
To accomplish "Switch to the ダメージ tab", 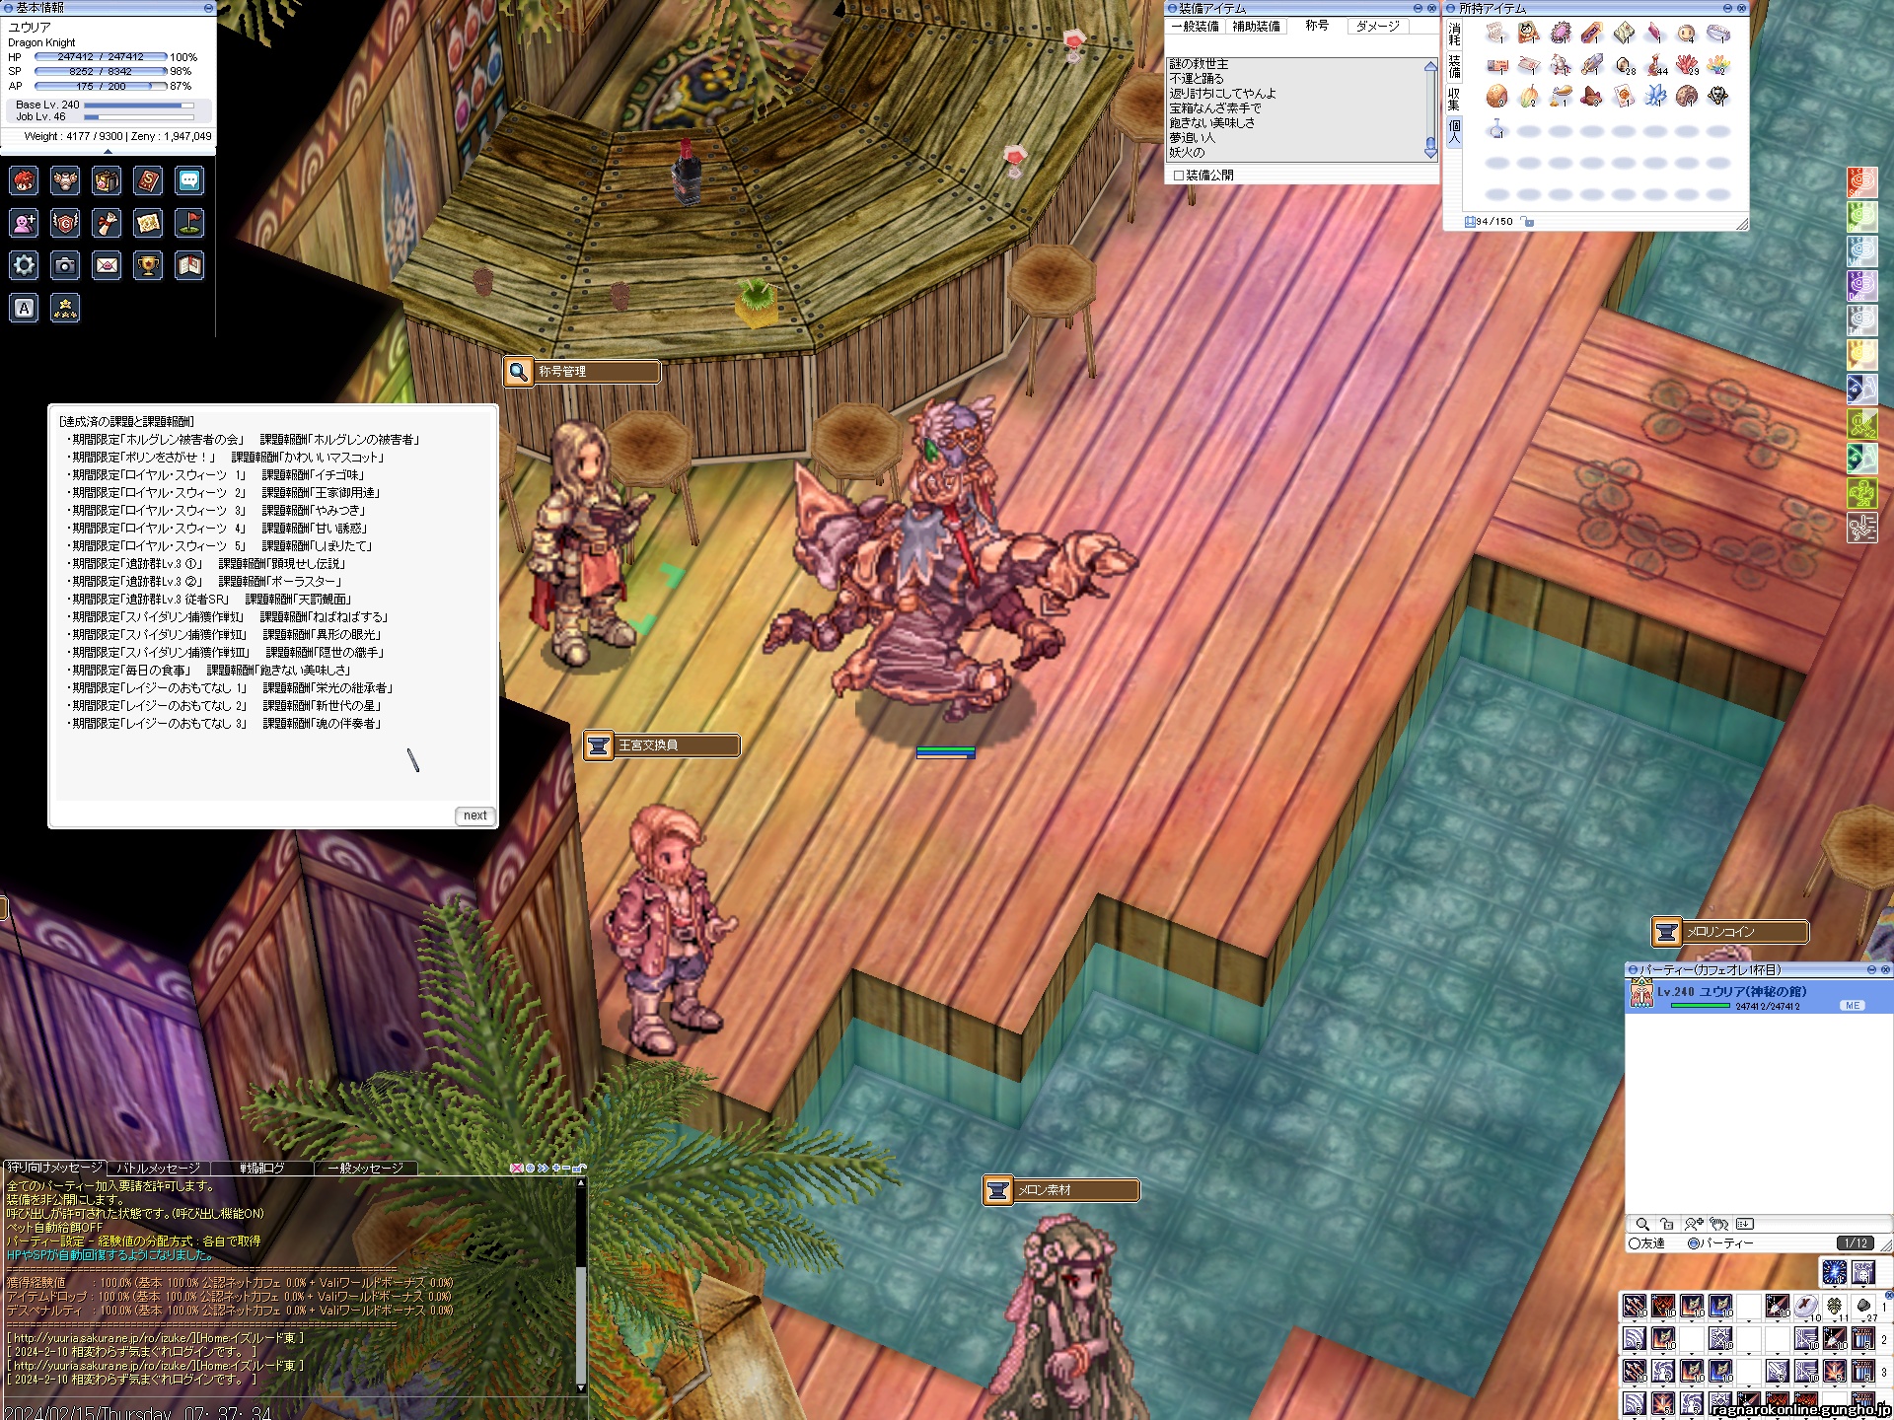I will point(1378,26).
